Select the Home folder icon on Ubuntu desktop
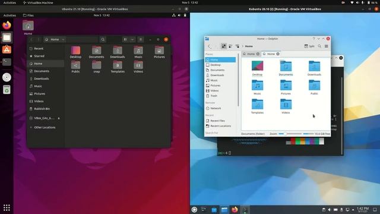Viewport: 380px width, 214px height. (x=28, y=27)
